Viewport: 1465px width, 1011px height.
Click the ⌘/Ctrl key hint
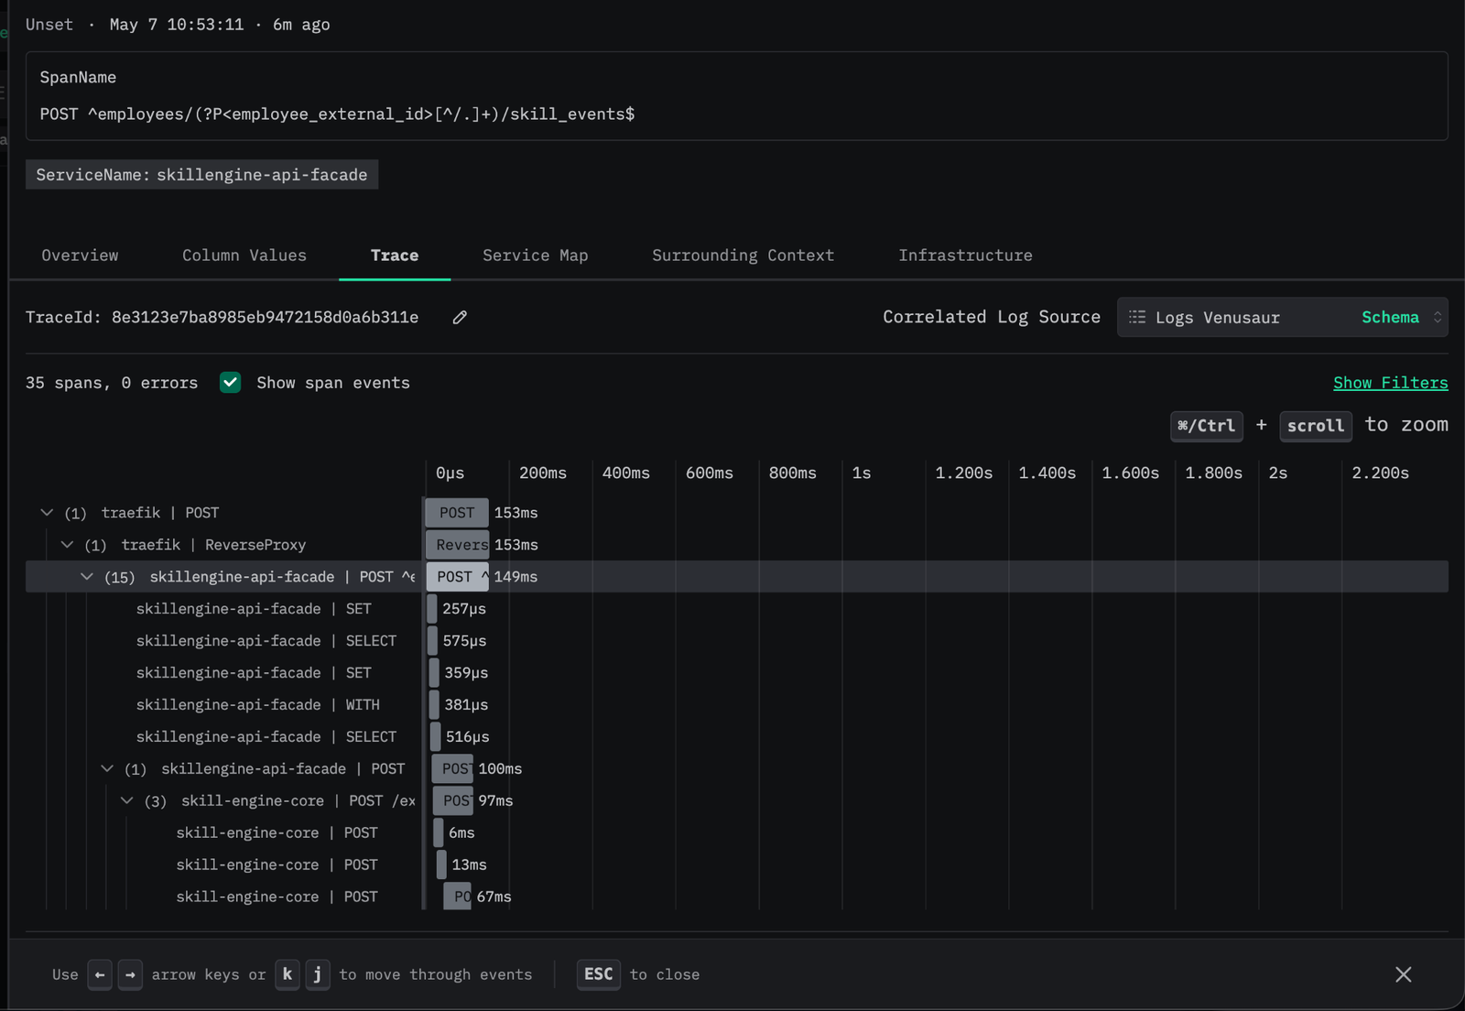point(1206,426)
